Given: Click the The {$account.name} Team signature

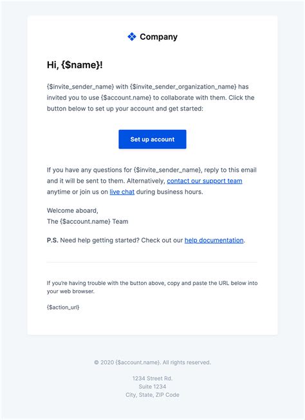Looking at the screenshot, I should 88,221.
